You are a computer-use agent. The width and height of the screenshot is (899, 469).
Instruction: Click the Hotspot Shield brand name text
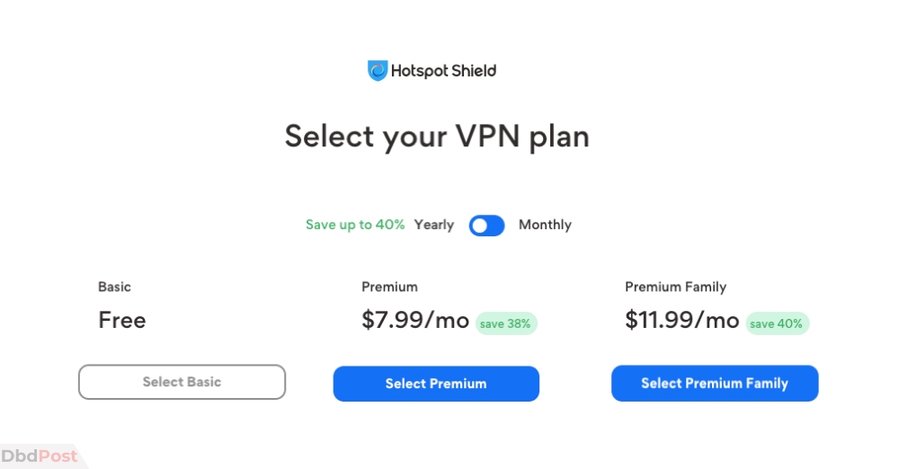click(443, 71)
